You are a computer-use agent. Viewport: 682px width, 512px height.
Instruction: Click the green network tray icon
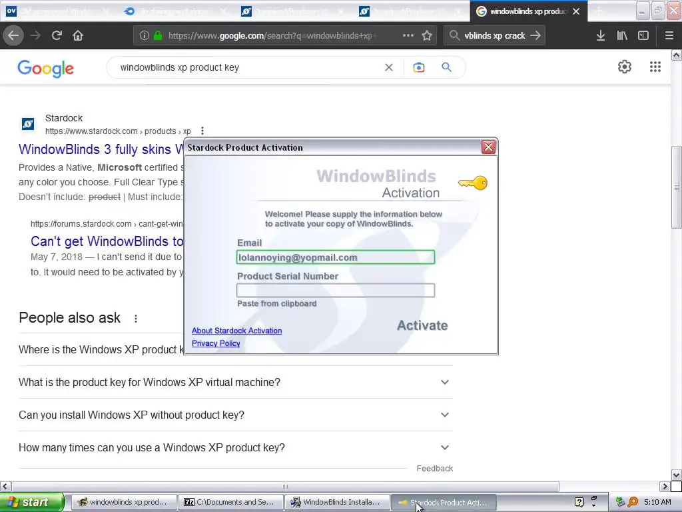click(621, 502)
